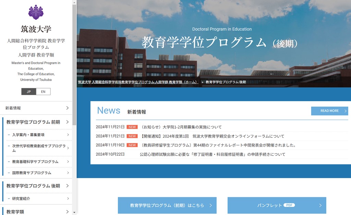Click READ MORE news button
The height and width of the screenshot is (215, 351).
pos(329,111)
